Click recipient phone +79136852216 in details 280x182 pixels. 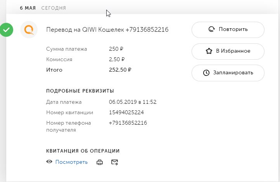click(x=128, y=123)
